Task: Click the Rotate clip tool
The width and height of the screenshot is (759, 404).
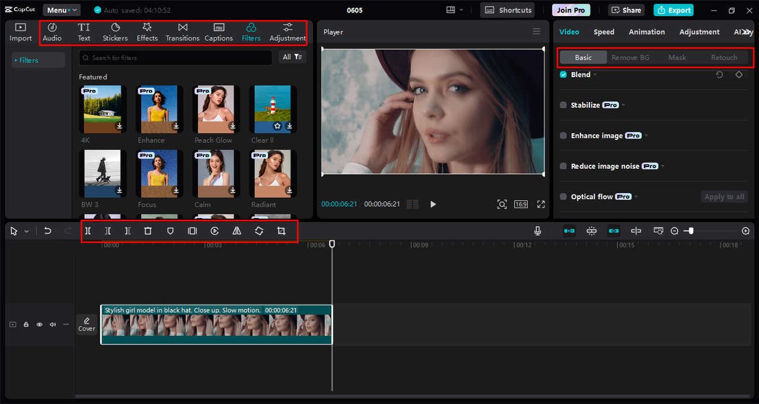Action: 259,231
